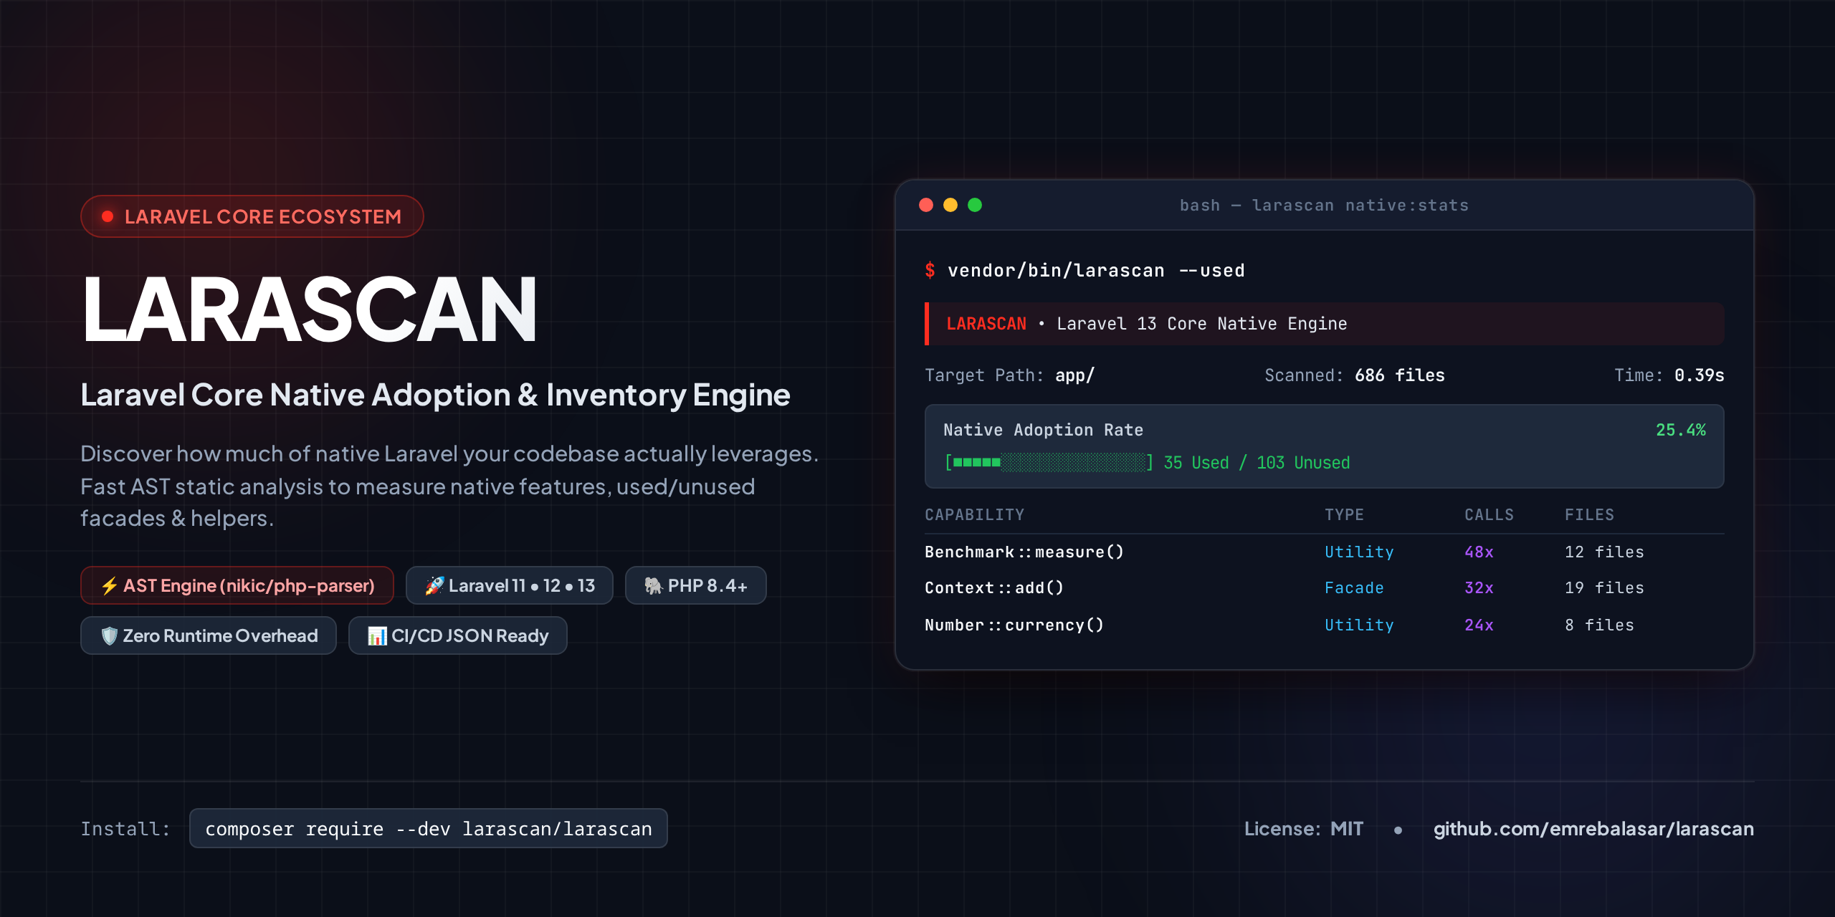Click the Zero Runtime Overhead badge text
The height and width of the screenshot is (917, 1835).
220,636
